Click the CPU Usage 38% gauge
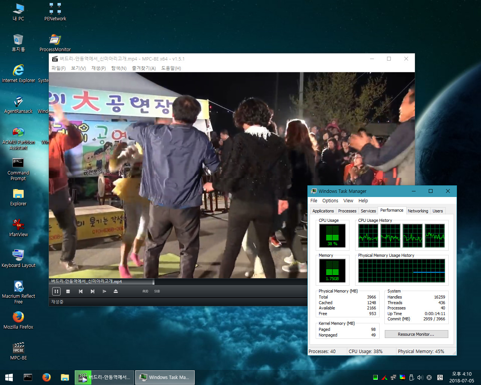 point(333,235)
